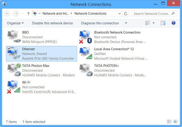Select the BBO WAN Miniport connection icon
This screenshot has width=182, height=127.
[x=13, y=37]
